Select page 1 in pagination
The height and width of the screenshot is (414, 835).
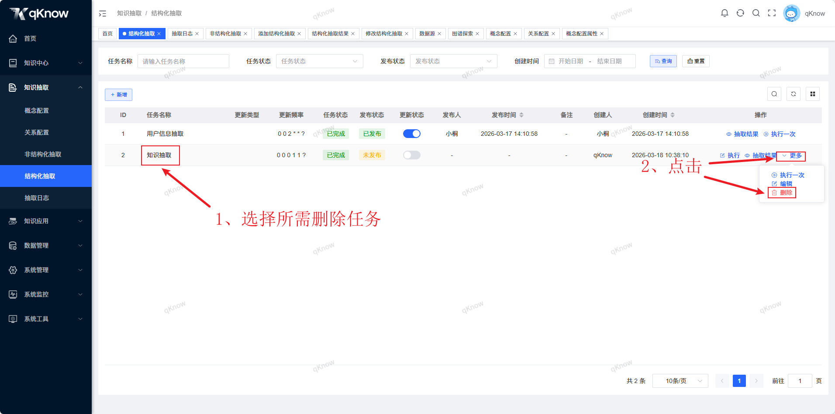(x=739, y=381)
